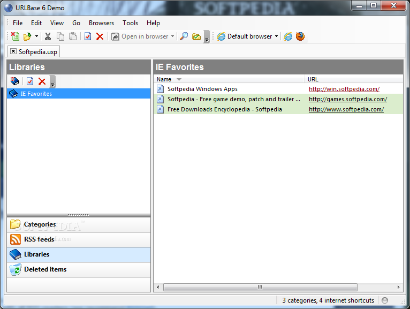Click the splitter grip above Categories
Screen dimensions: 410x309
tap(78, 215)
